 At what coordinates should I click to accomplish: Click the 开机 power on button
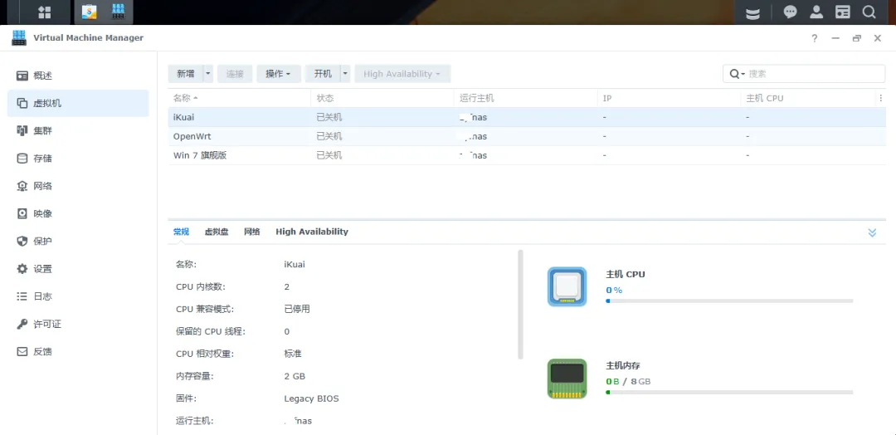click(323, 74)
